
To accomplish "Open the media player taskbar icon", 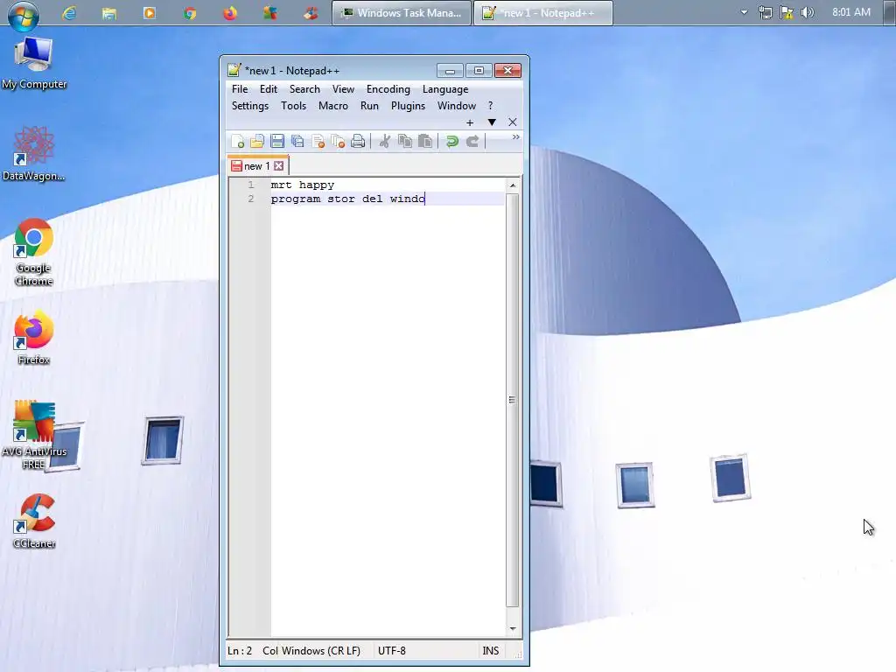I will 149,12.
